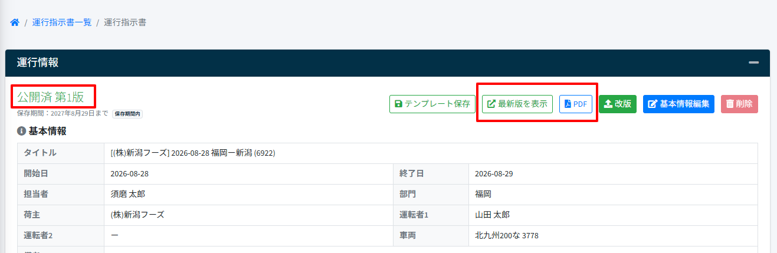
Task: Click the タイトル row label
Action: coord(61,153)
